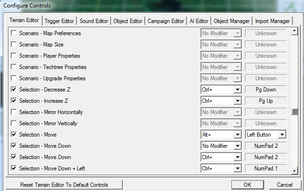
Task: Uncheck Selection - Decrease Z
Action: pos(14,90)
